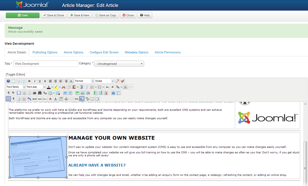Click the insert table icon
This screenshot has width=308, height=186.
[x=50, y=93]
